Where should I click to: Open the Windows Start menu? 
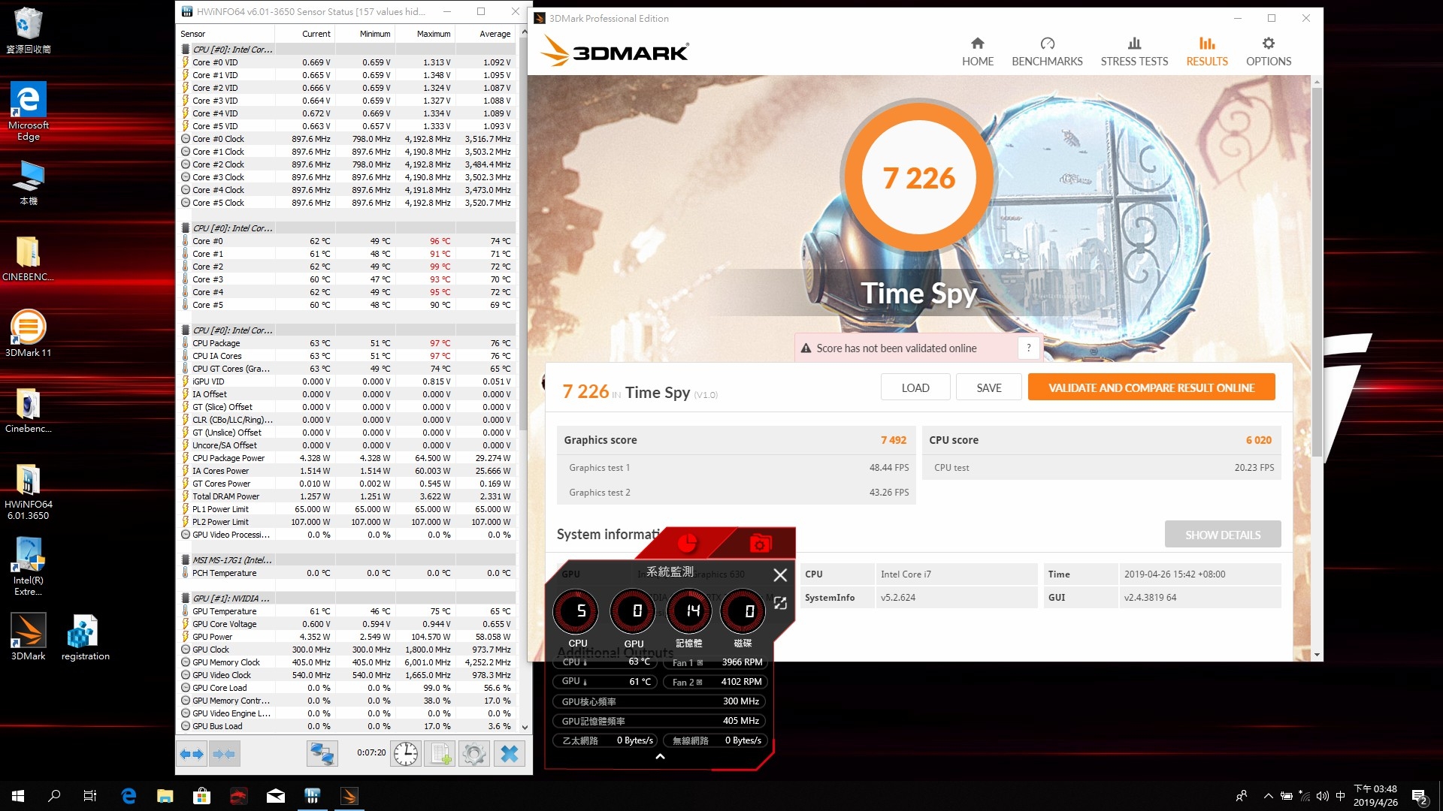click(x=18, y=796)
